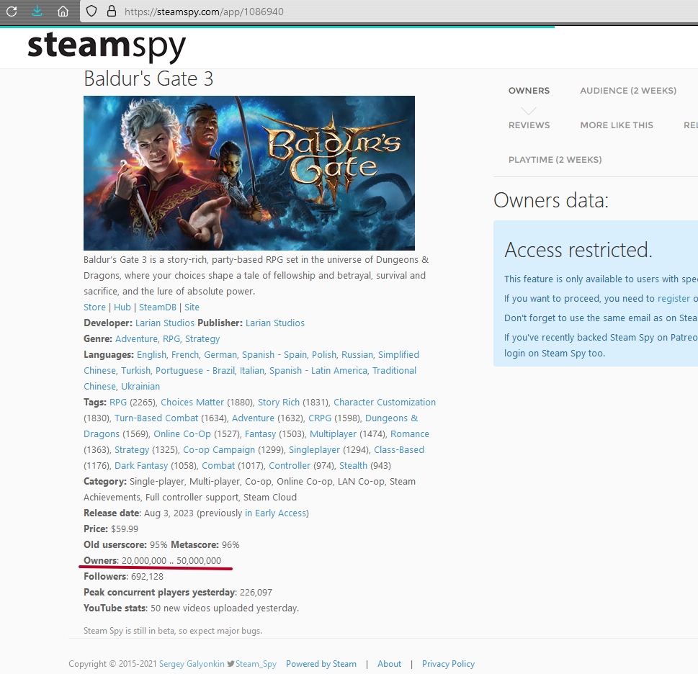Open the Strategy genre link

tap(202, 339)
